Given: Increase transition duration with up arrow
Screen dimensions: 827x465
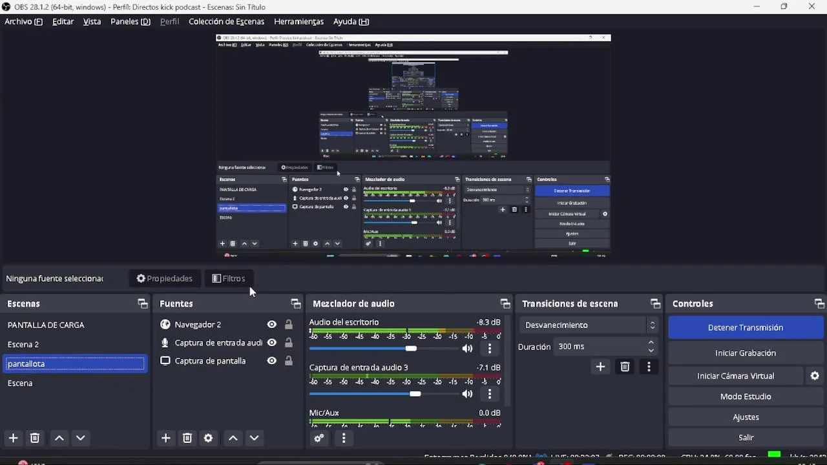Looking at the screenshot, I should 651,343.
